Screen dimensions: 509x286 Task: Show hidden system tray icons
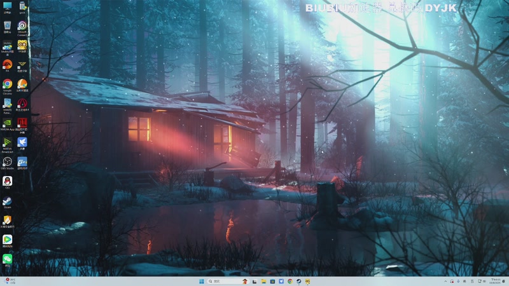pos(445,281)
